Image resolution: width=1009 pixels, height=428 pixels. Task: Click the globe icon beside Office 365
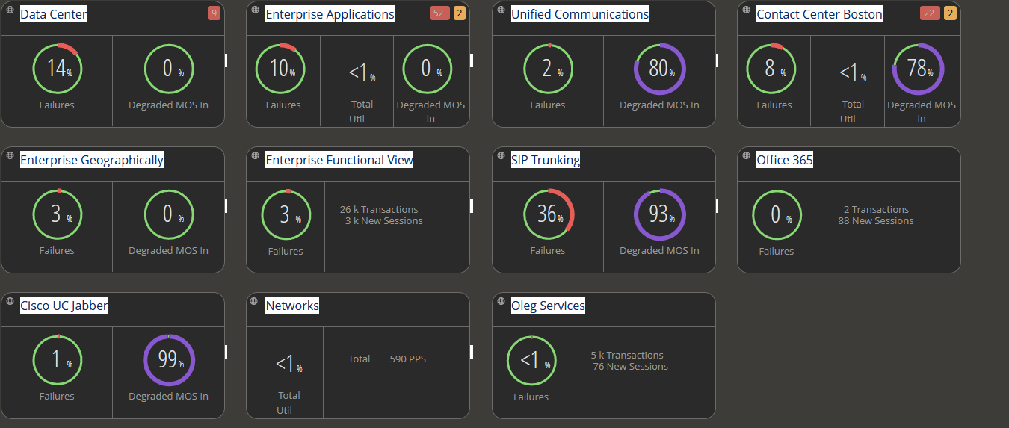(747, 156)
